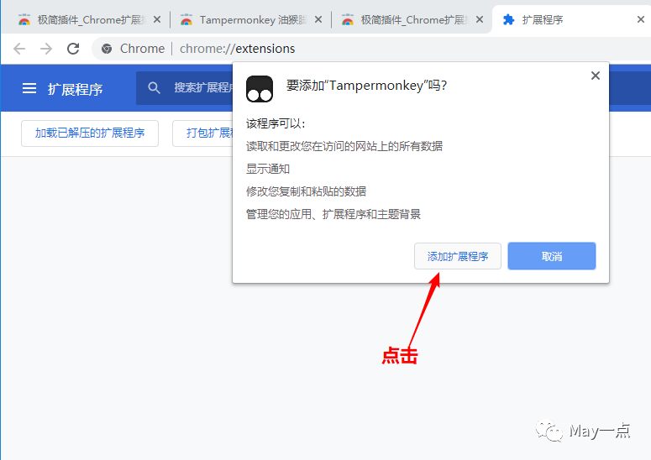Click the browser forward arrow

(46, 49)
